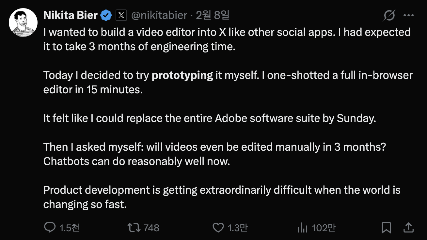Image resolution: width=427 pixels, height=240 pixels.
Task: Open Nikita Bier's profile picture
Action: click(23, 22)
